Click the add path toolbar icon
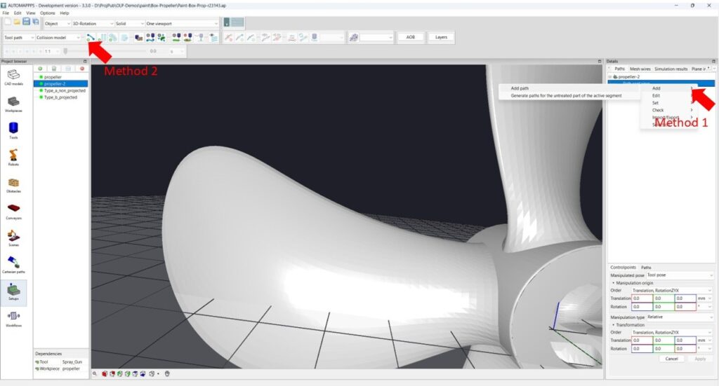 click(91, 38)
